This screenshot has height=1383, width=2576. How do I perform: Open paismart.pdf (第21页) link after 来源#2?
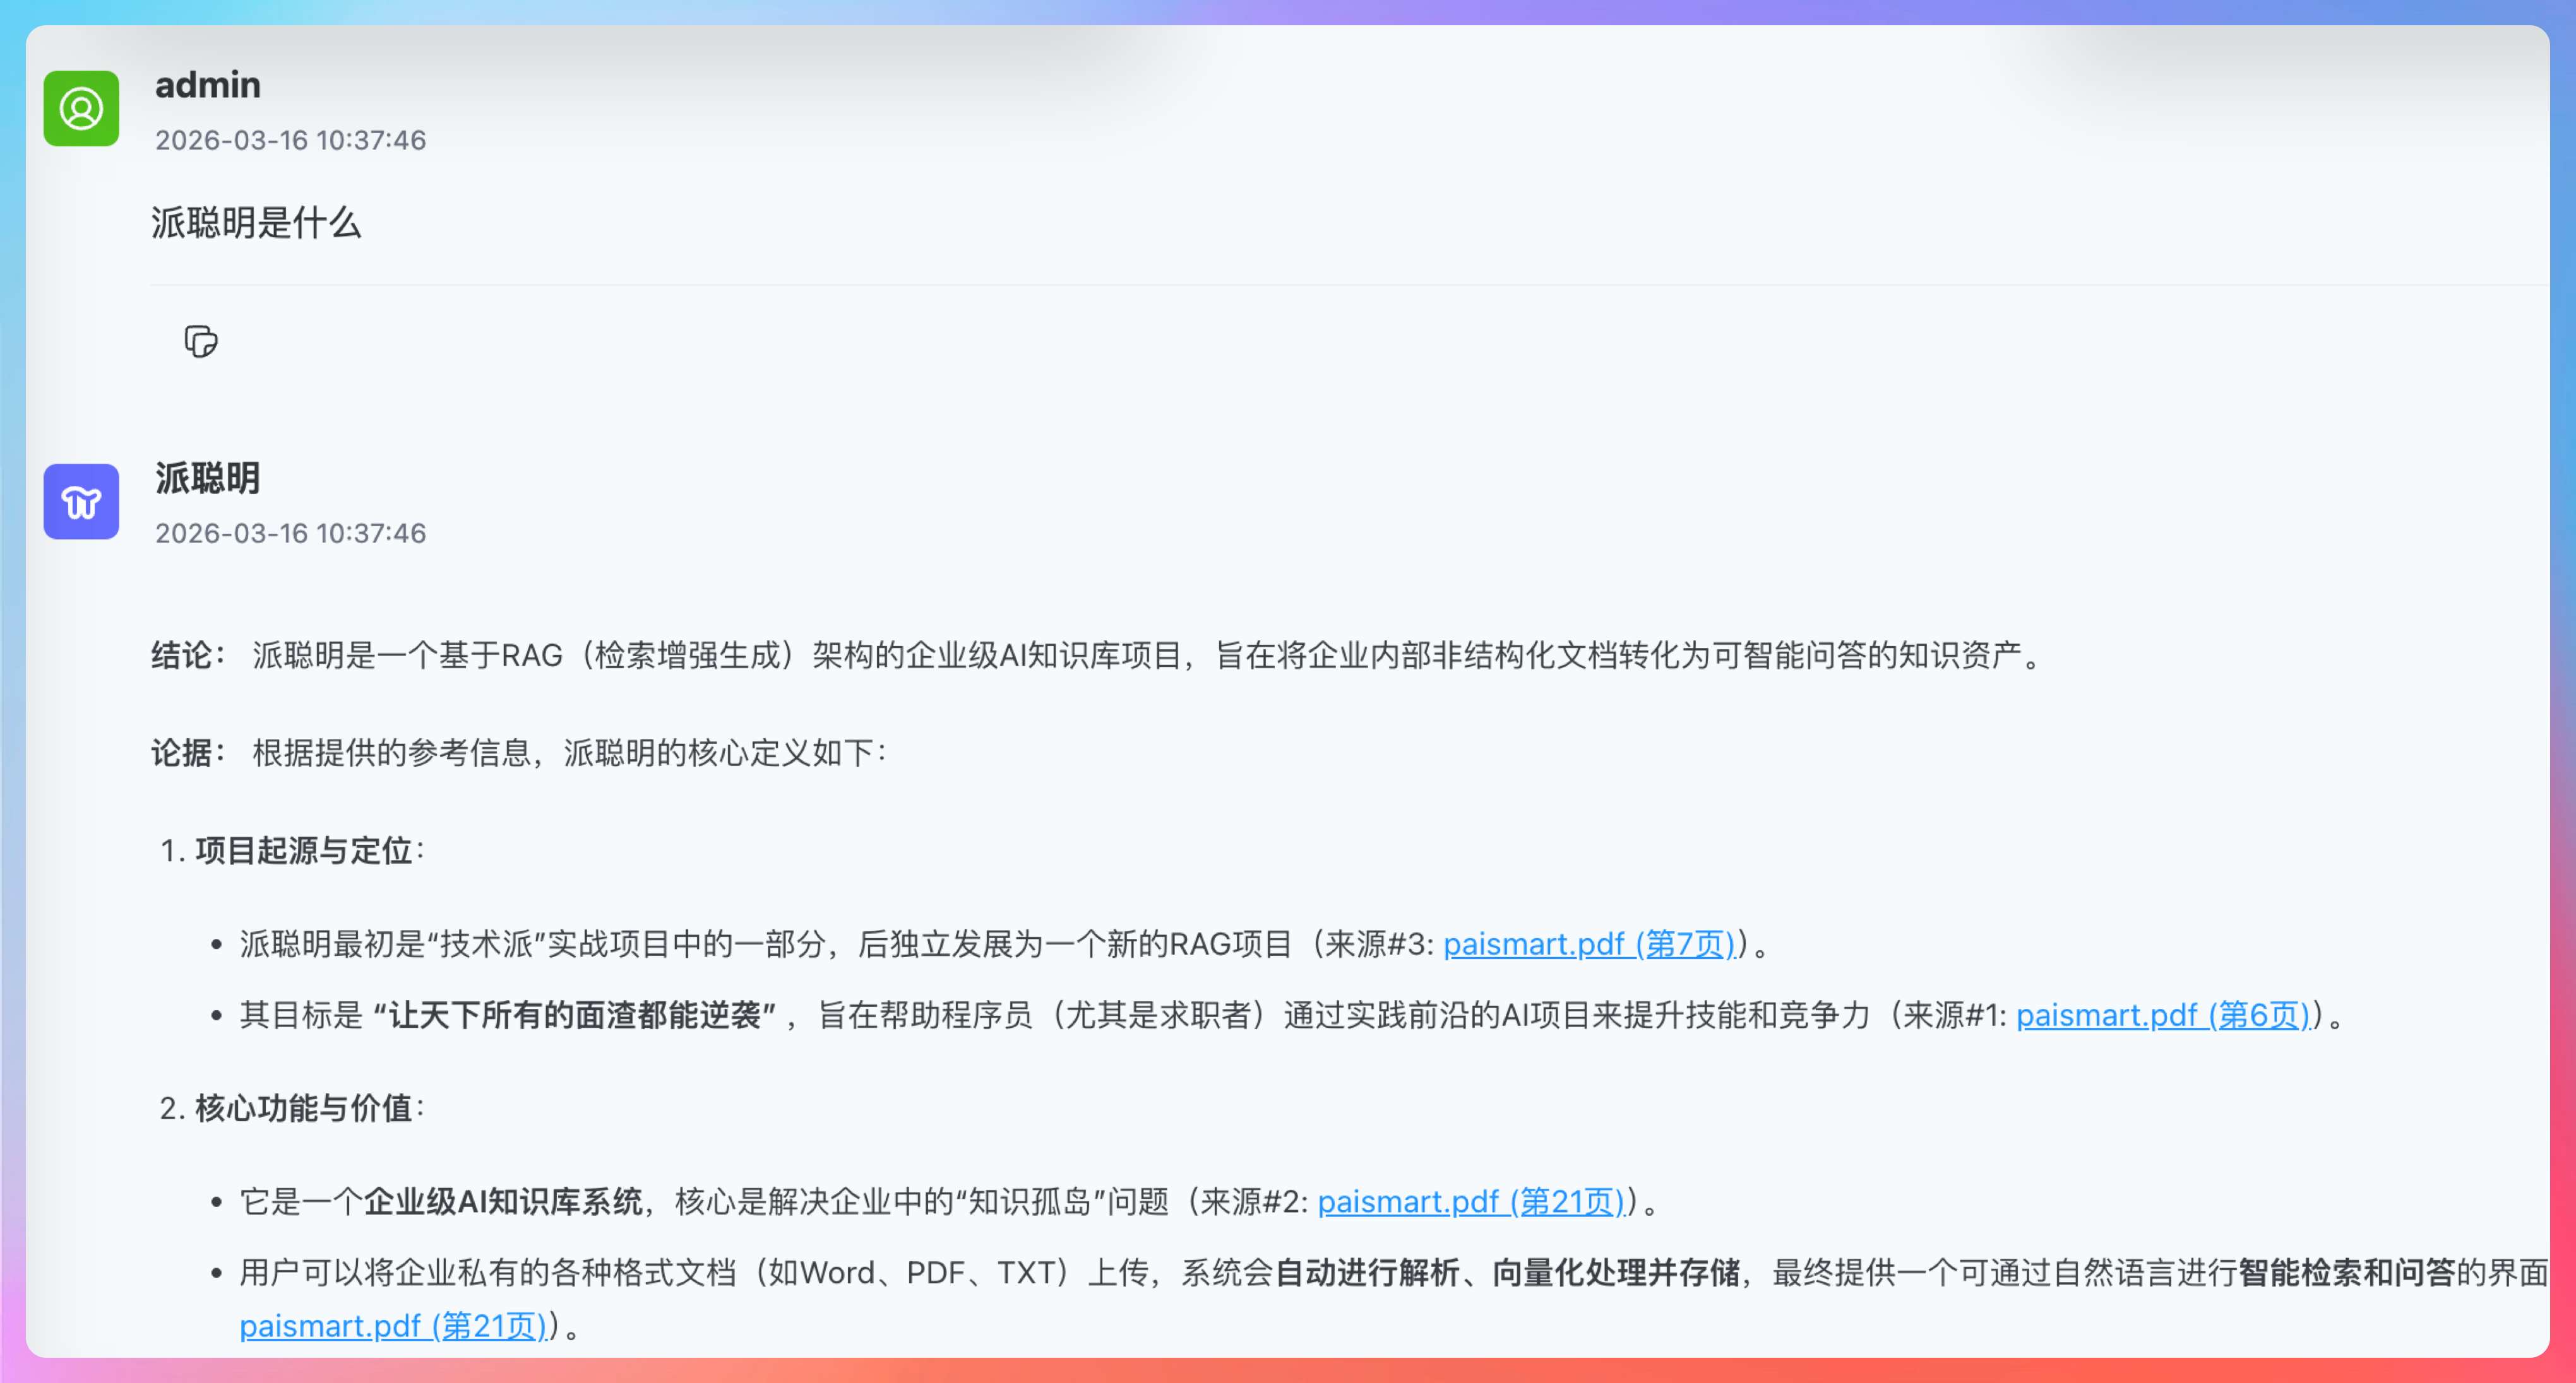point(1470,1201)
